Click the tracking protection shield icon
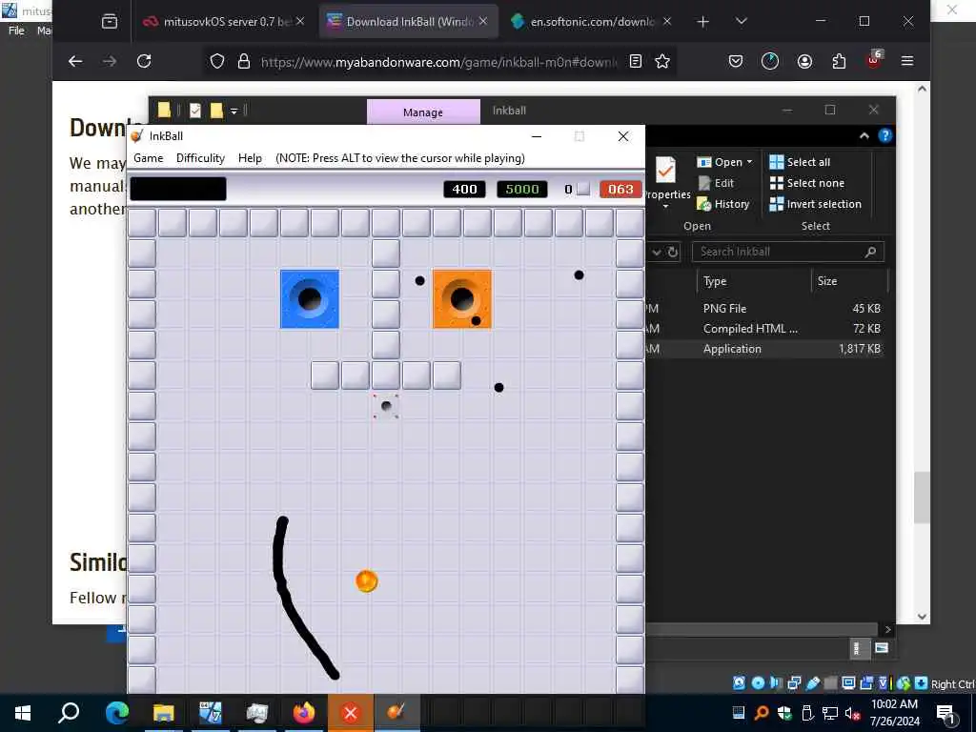Screen dimensions: 976x732 pos(217,61)
